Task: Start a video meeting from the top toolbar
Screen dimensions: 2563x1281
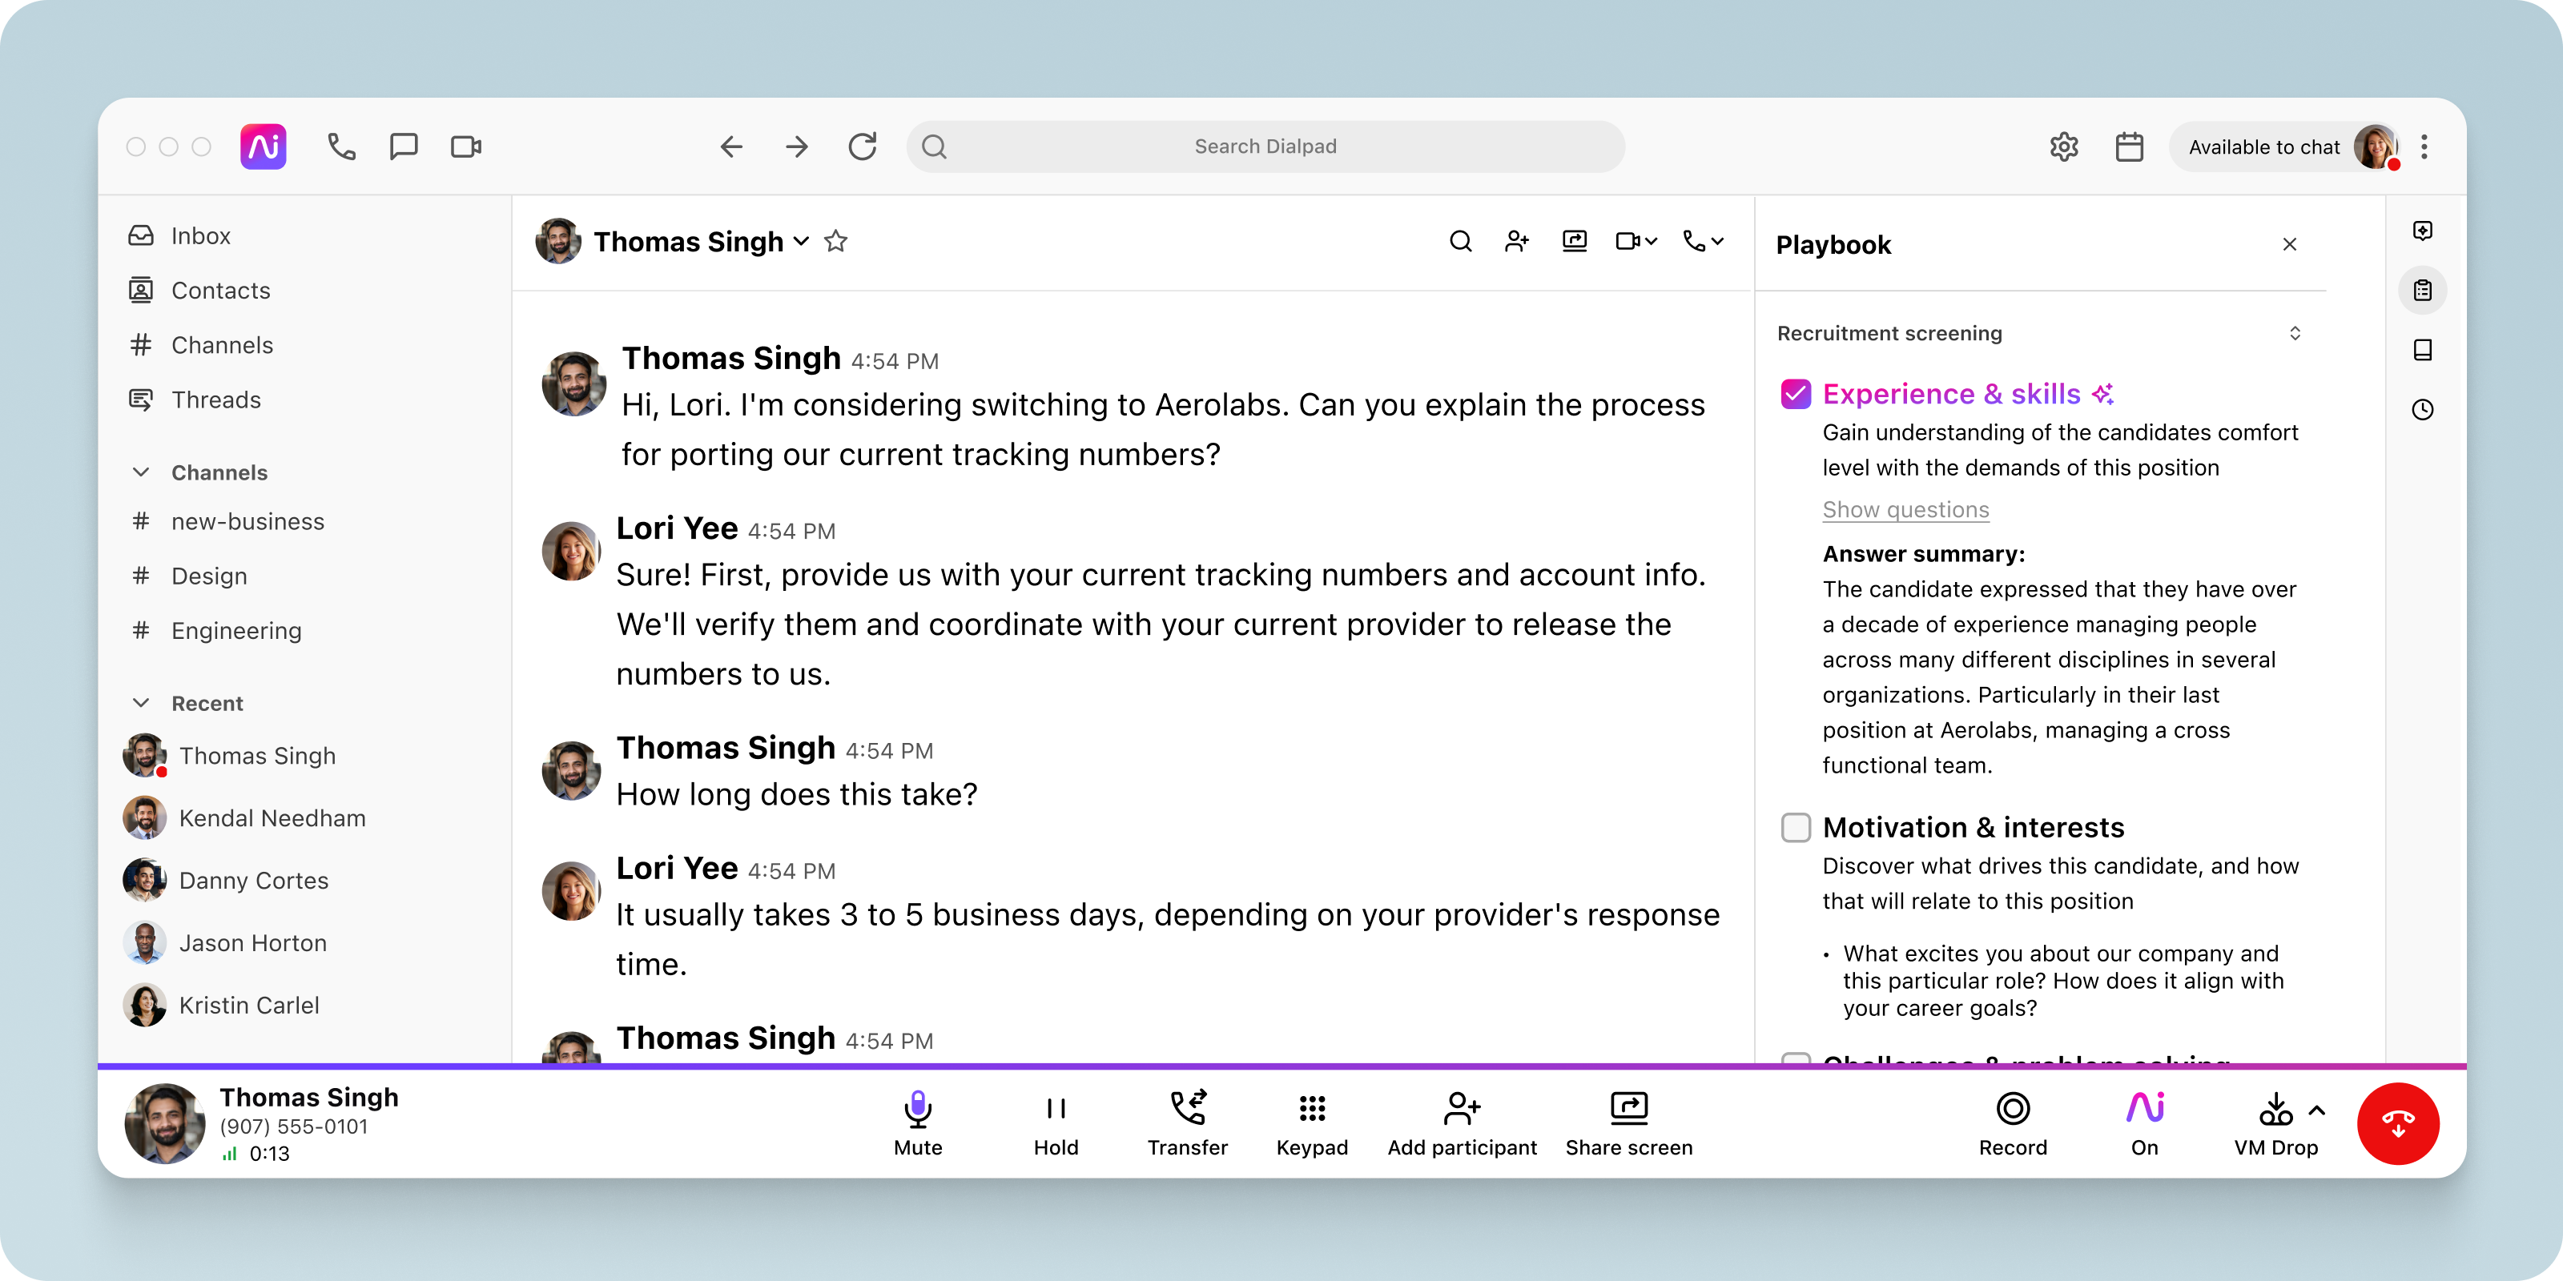Action: [x=465, y=147]
